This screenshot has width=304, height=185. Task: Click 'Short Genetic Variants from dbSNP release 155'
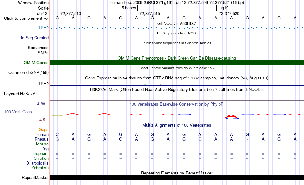(x=177, y=68)
